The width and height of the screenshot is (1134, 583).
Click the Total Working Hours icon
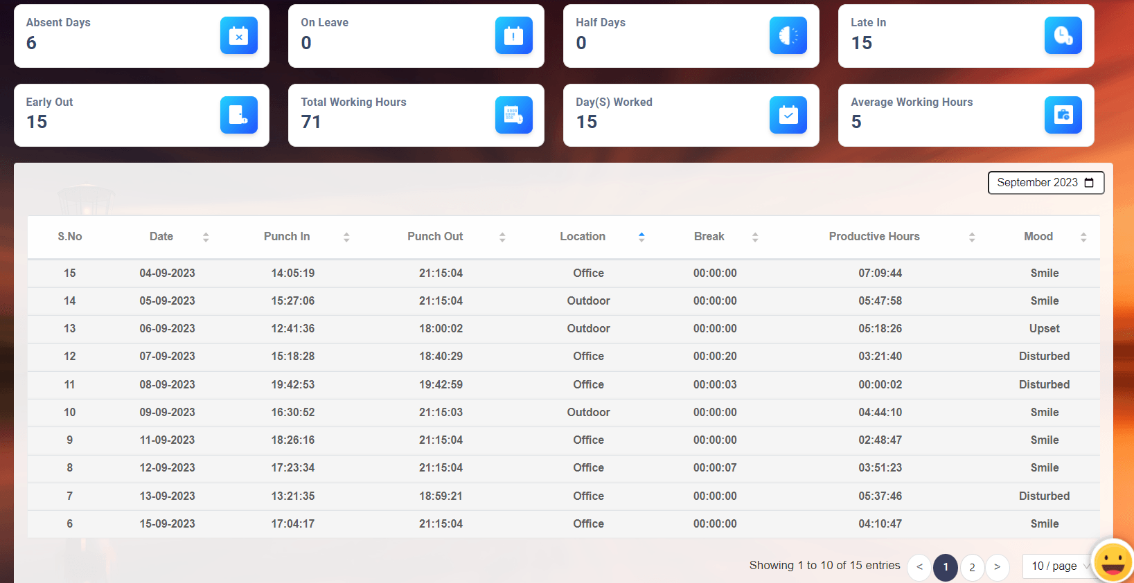[x=513, y=115]
